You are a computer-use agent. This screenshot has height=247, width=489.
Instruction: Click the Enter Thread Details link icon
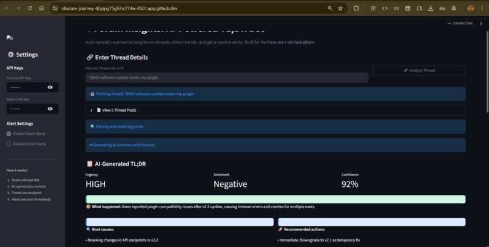[90, 58]
